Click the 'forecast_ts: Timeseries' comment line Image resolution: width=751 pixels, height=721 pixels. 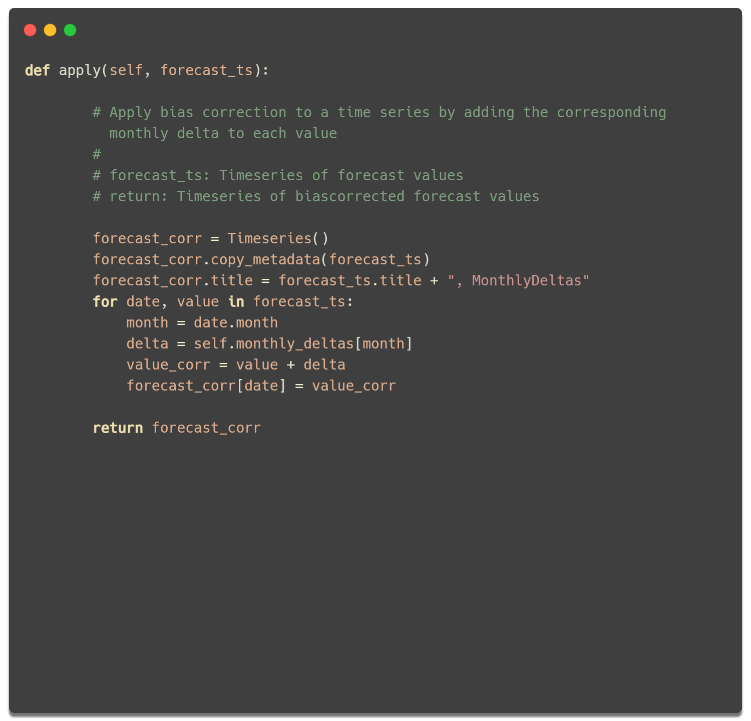point(278,175)
